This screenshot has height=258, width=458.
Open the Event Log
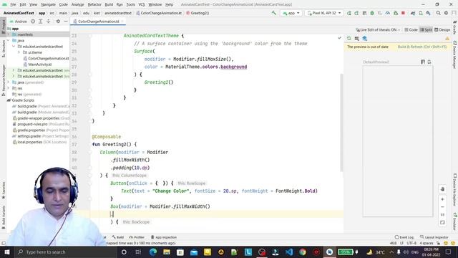point(404,237)
